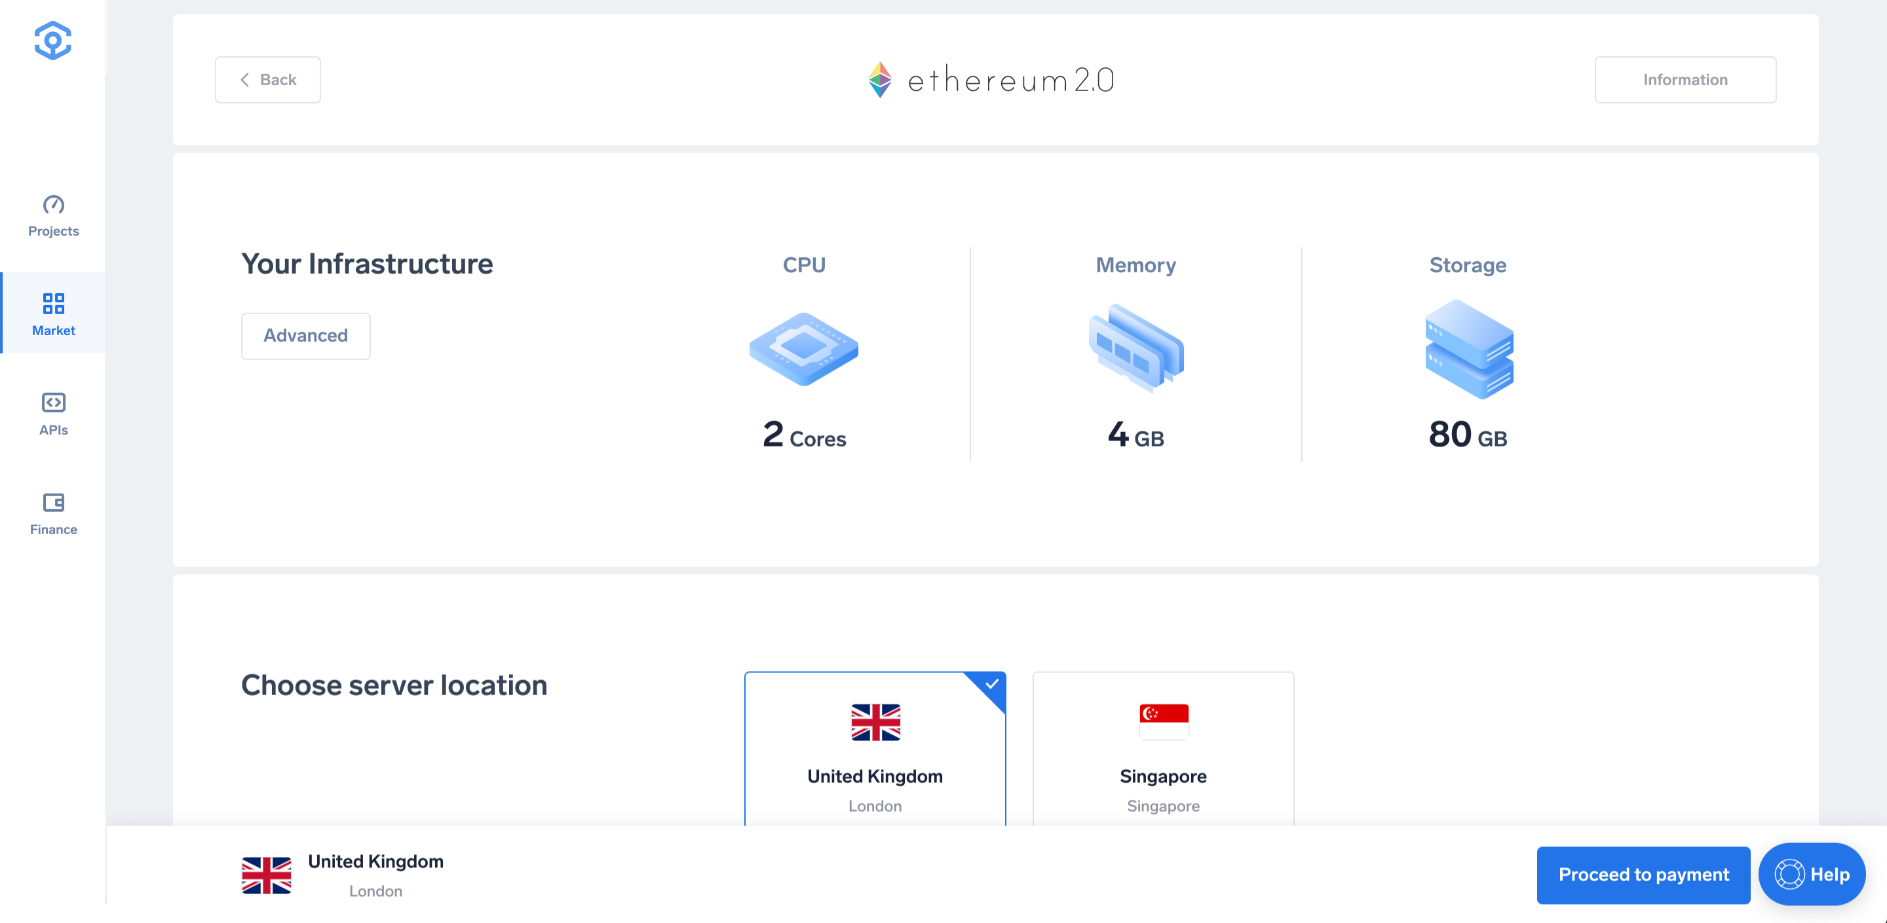The image size is (1887, 923).
Task: Click the Ankr logo in sidebar
Action: (52, 41)
